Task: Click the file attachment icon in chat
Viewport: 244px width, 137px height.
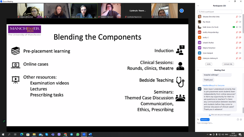Action: click(x=238, y=119)
